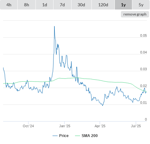Switch chart to 30d range
The image size is (150, 144).
click(x=81, y=5)
